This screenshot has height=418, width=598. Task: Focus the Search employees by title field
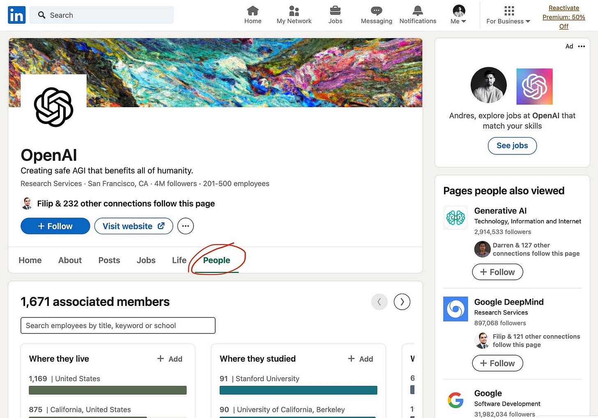tap(118, 326)
